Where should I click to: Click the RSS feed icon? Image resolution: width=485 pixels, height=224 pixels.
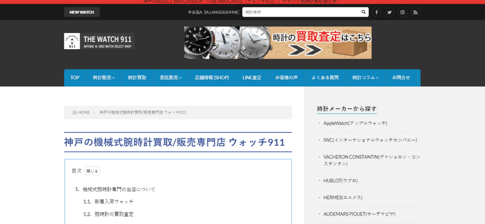click(x=415, y=12)
